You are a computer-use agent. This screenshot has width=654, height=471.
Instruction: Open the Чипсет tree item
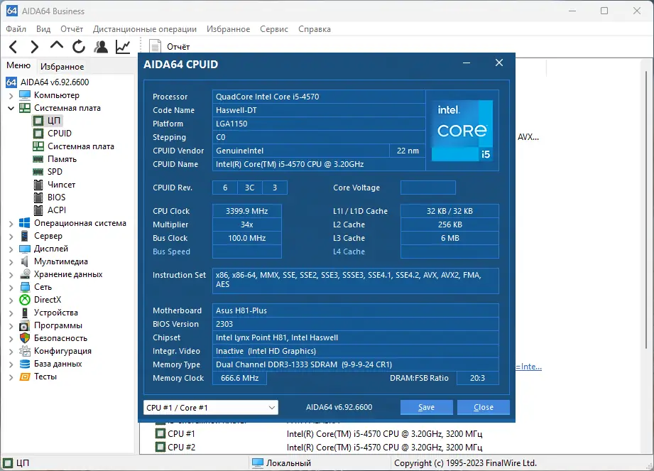point(54,185)
